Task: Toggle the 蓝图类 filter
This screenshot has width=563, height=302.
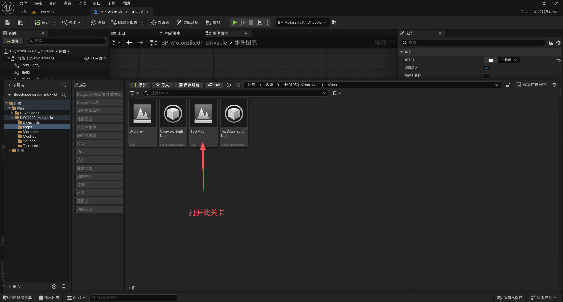Action: point(98,201)
